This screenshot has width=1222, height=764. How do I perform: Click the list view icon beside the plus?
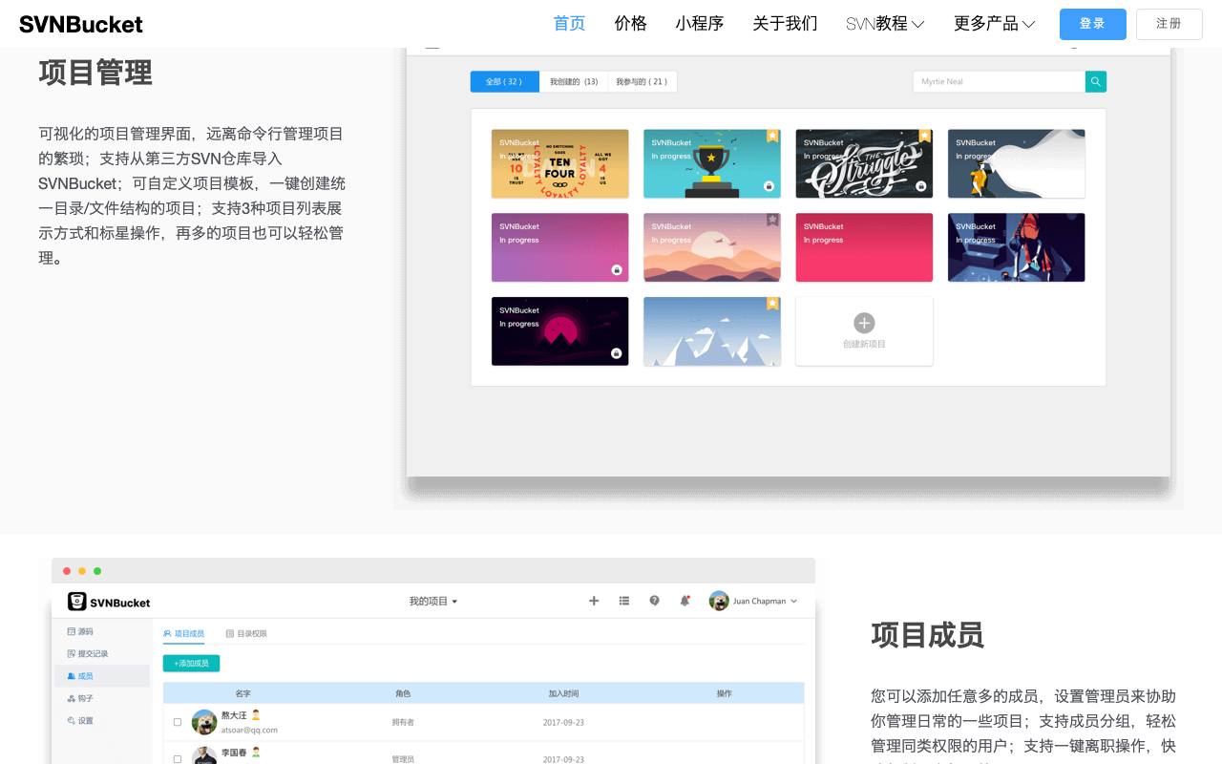pyautogui.click(x=624, y=601)
